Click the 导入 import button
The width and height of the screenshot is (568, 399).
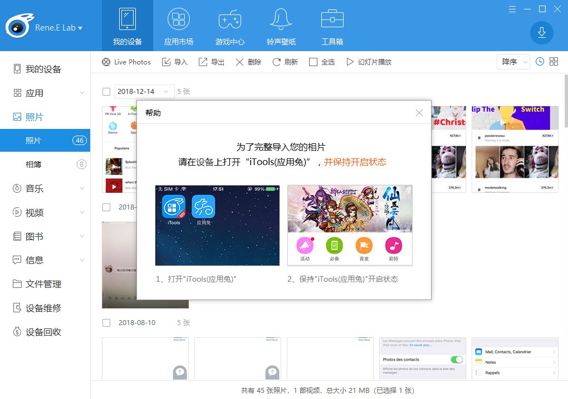[175, 62]
